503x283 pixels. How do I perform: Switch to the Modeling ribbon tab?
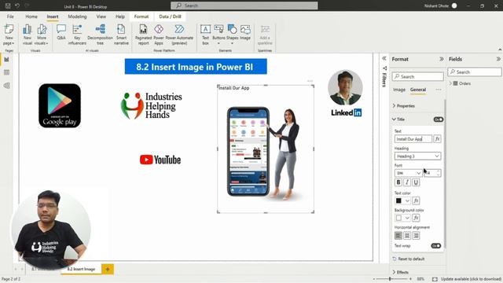77,17
